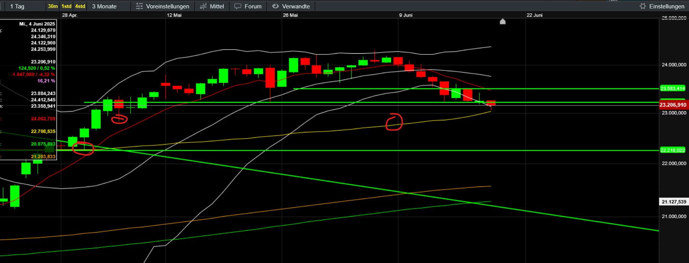Switch chart interval to 30m
The width and height of the screenshot is (689, 263).
point(53,6)
